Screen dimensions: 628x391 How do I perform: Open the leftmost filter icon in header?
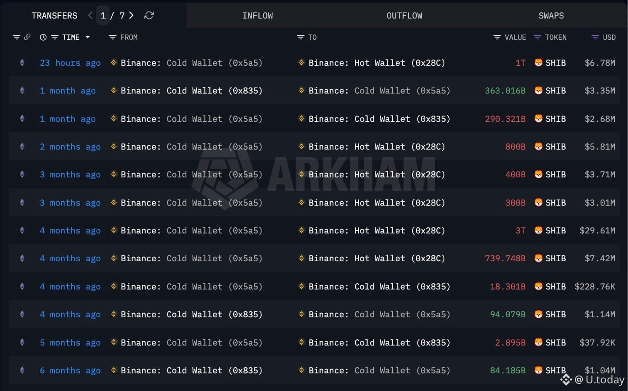(x=16, y=38)
